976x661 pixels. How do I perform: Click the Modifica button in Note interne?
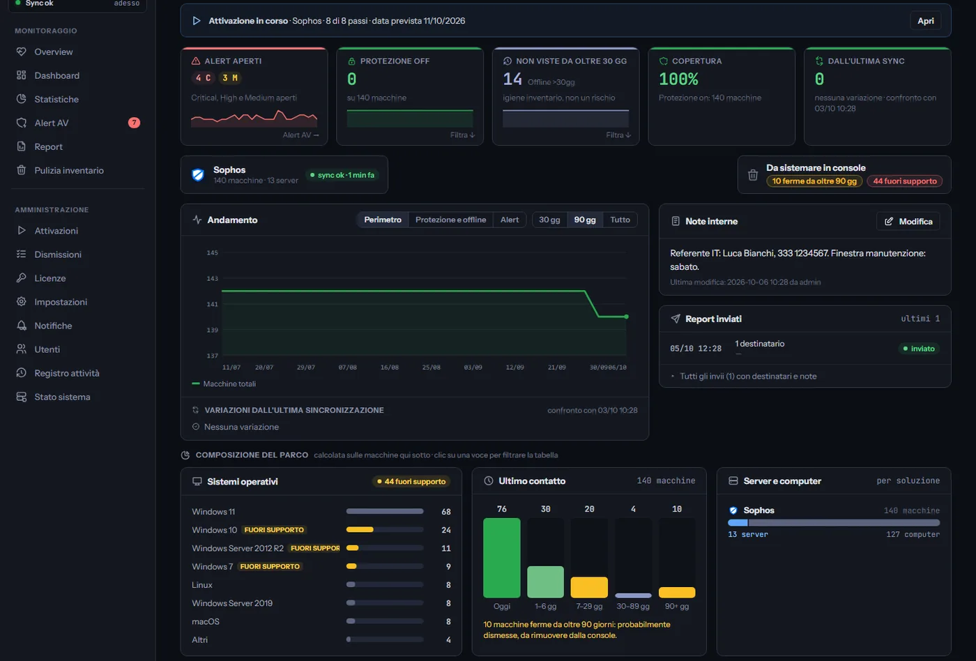(908, 221)
